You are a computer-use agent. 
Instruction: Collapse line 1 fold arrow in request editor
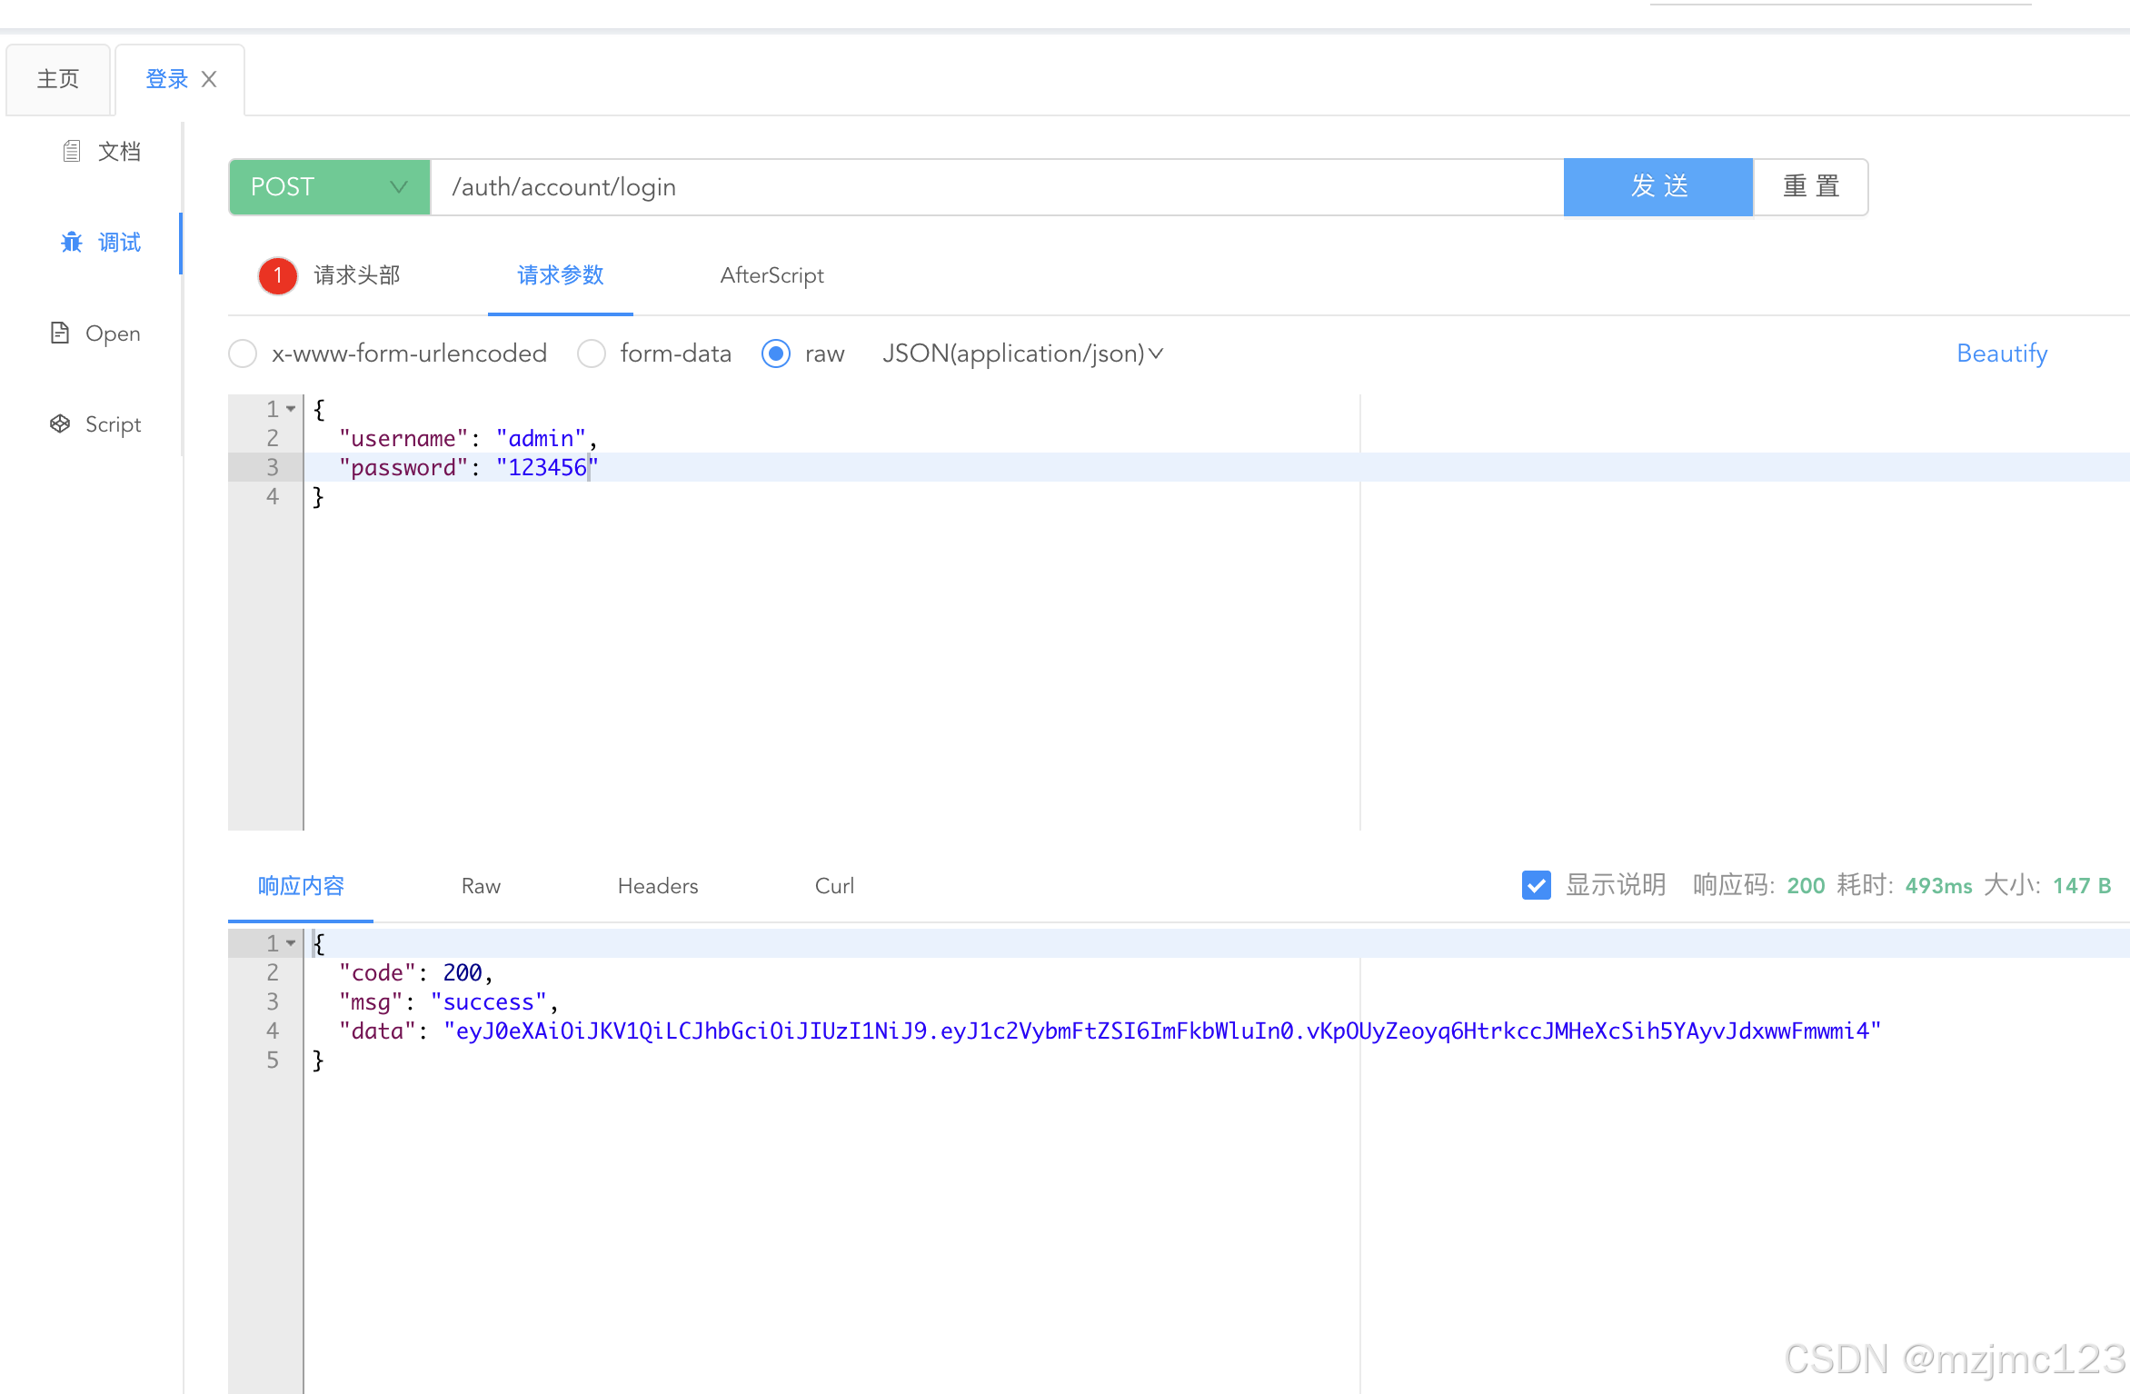tap(291, 409)
